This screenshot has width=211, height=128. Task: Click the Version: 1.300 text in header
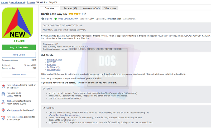coord(87,19)
